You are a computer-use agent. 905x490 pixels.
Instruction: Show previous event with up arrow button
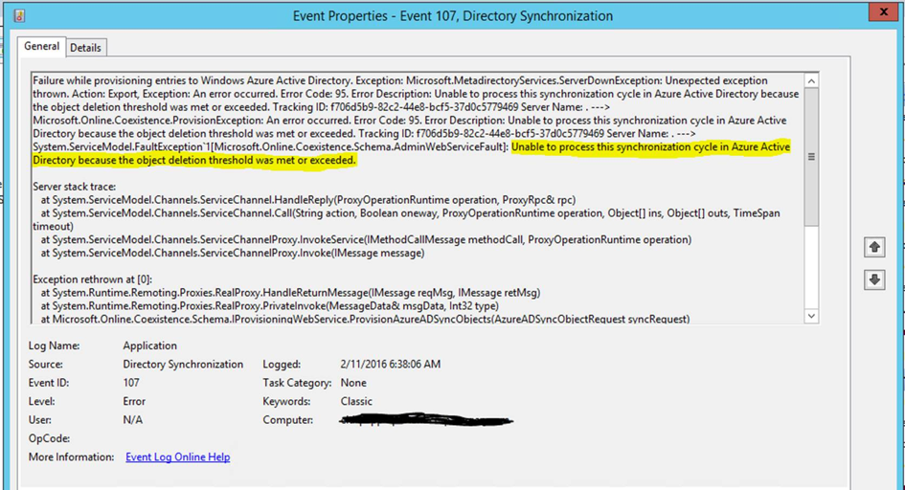tap(874, 247)
